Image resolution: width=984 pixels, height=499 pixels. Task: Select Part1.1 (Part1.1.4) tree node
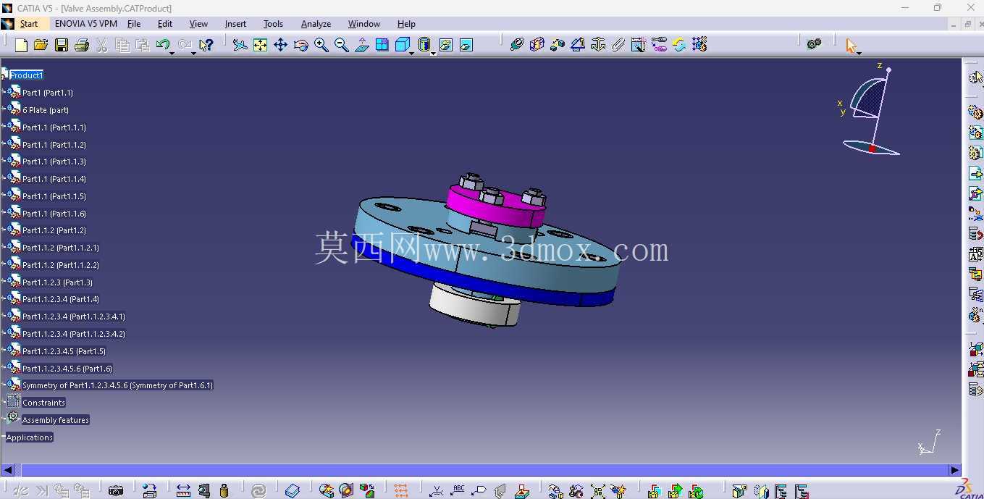pos(54,179)
